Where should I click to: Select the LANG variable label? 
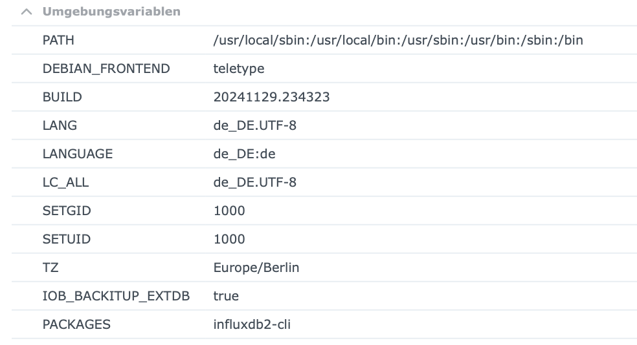[60, 125]
